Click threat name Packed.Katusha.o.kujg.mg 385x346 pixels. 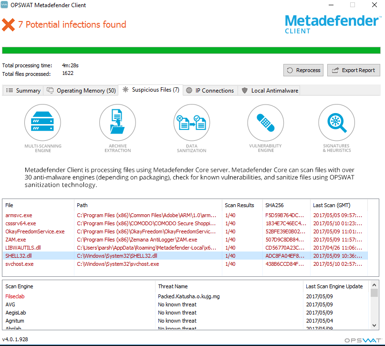[189, 296]
